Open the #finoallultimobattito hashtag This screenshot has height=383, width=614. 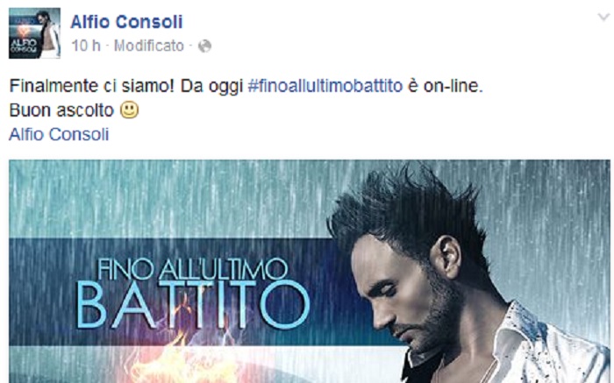click(325, 86)
